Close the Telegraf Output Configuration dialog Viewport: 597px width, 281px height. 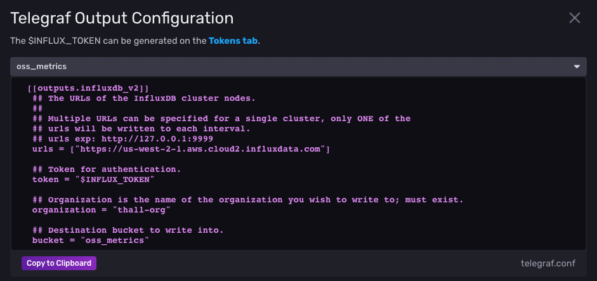pyautogui.click(x=575, y=18)
